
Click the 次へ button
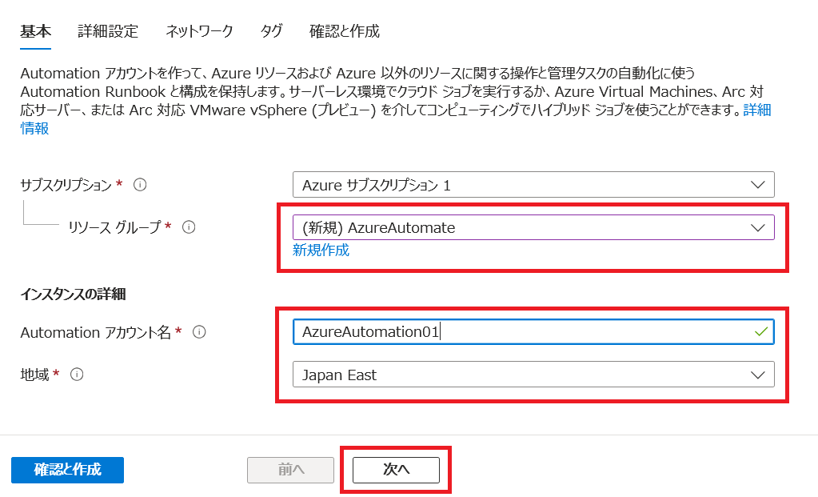point(396,470)
